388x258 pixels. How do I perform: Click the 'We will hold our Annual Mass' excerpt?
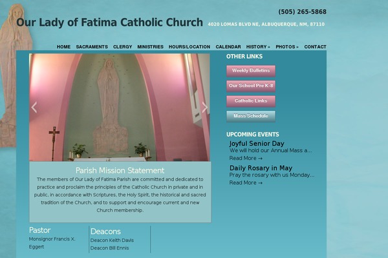[270, 150]
